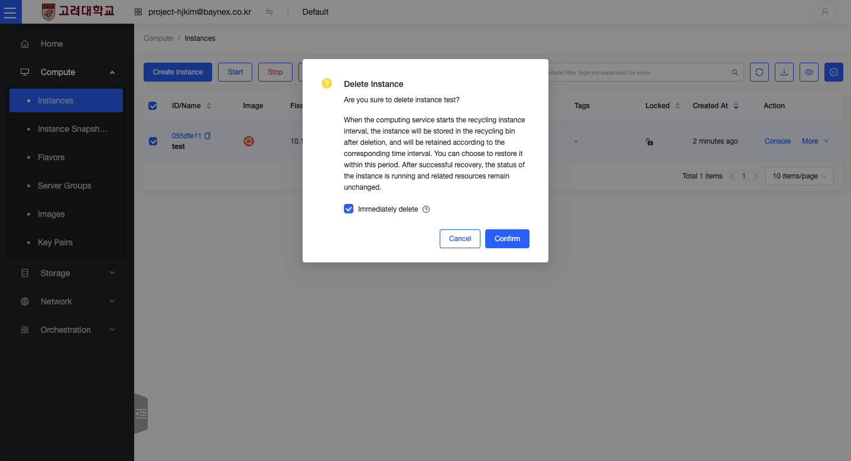Click the Korea University logo
The height and width of the screenshot is (461, 851).
coord(78,12)
